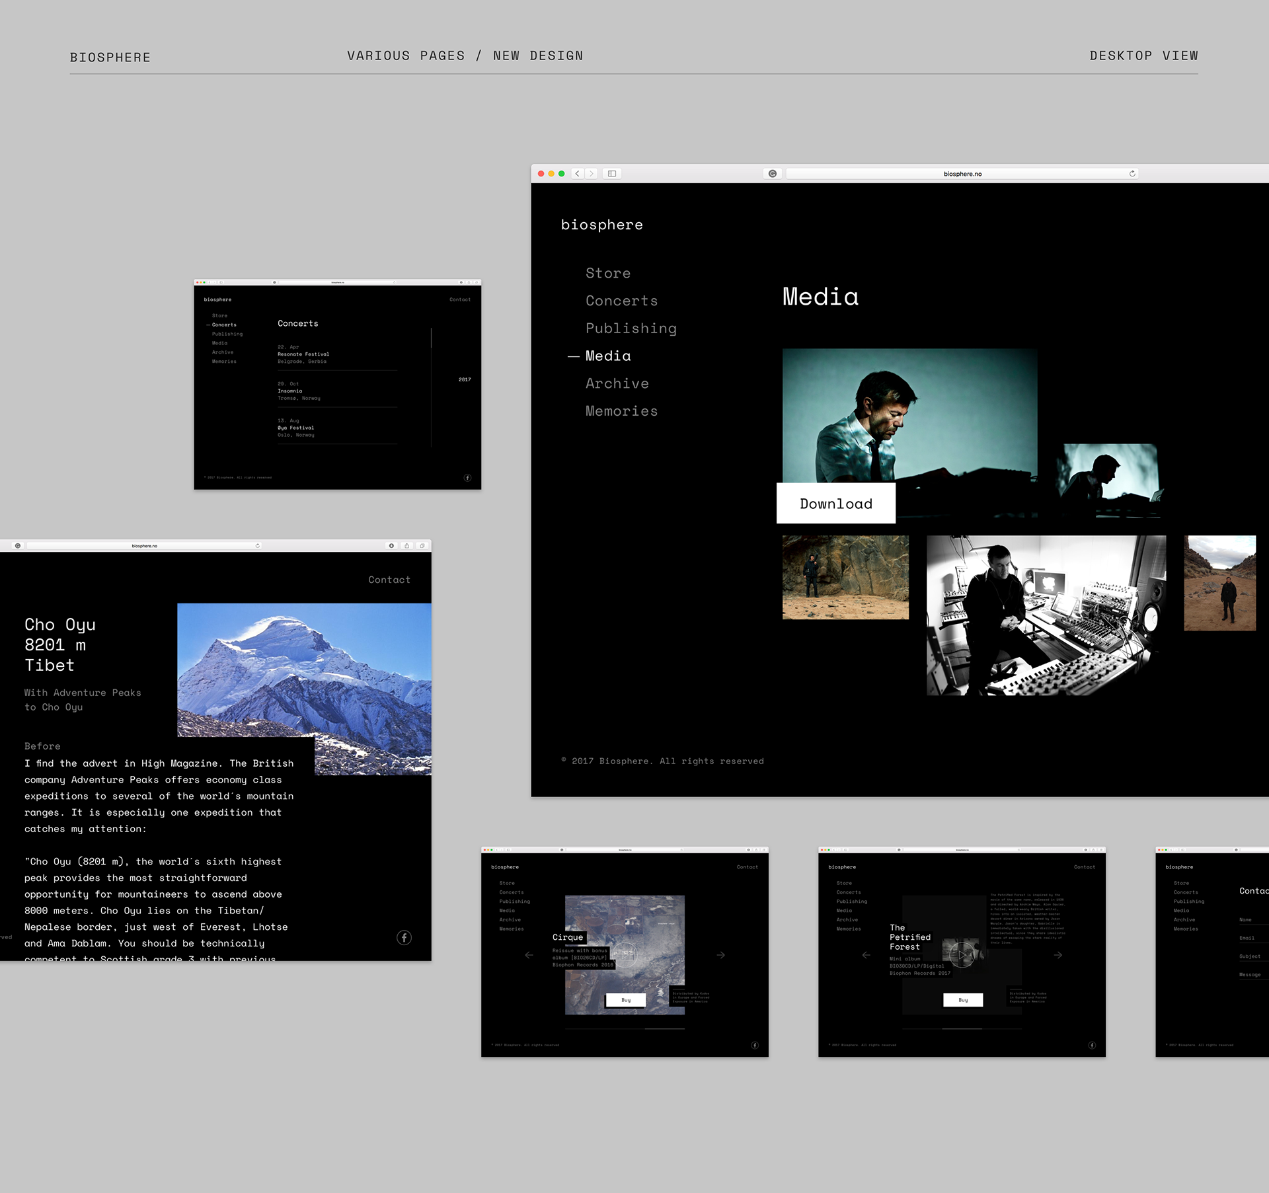Open Contact link on the Cho Oyu page
The image size is (1269, 1193).
pos(389,580)
